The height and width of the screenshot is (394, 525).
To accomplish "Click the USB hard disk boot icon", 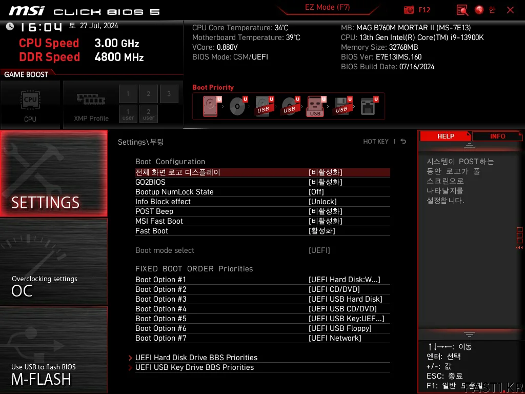I will tap(264, 106).
